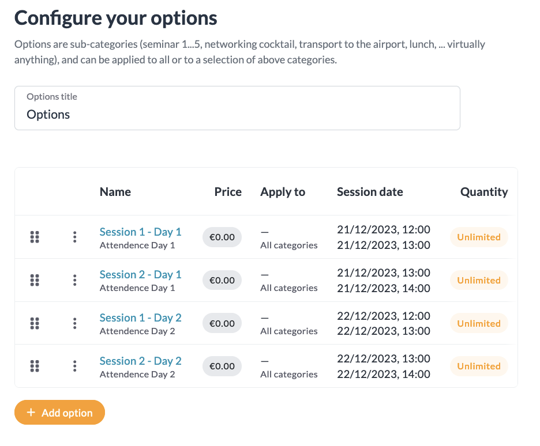The width and height of the screenshot is (540, 446).
Task: Click the Unlimited badge for Session 2 - Day 2
Action: click(478, 366)
